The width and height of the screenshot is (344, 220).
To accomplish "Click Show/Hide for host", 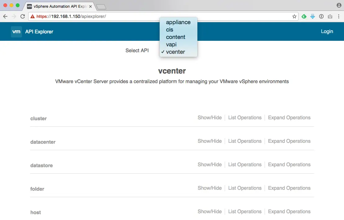I will (x=209, y=211).
